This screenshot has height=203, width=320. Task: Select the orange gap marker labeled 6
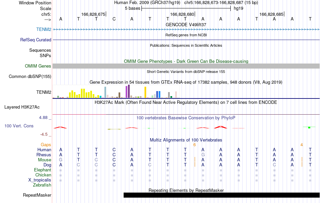[194, 145]
